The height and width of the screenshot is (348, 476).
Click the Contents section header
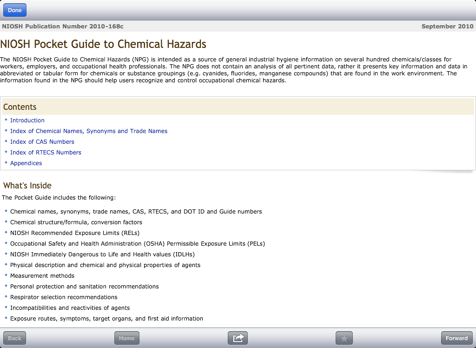pyautogui.click(x=20, y=107)
